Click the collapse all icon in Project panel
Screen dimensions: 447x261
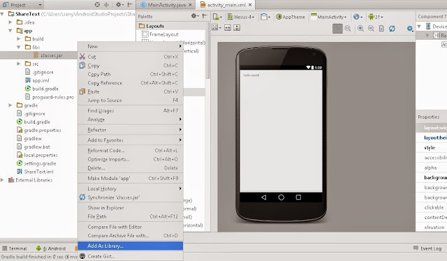click(106, 5)
